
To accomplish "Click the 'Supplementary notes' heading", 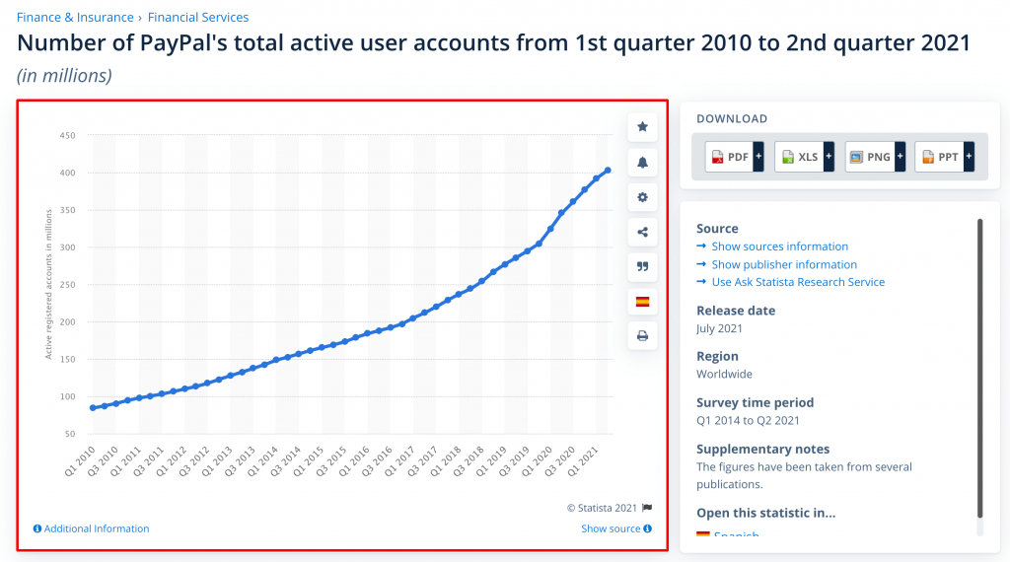I will [x=762, y=449].
